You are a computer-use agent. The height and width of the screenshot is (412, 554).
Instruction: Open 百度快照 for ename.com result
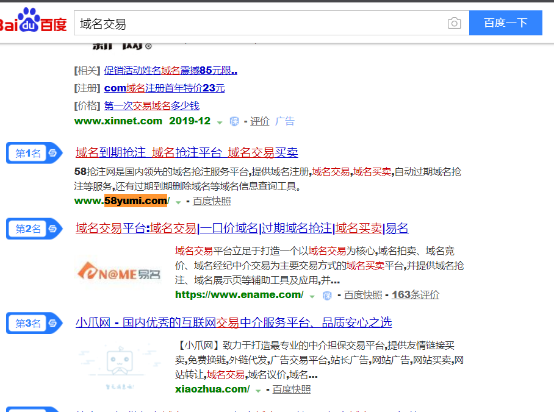click(363, 295)
